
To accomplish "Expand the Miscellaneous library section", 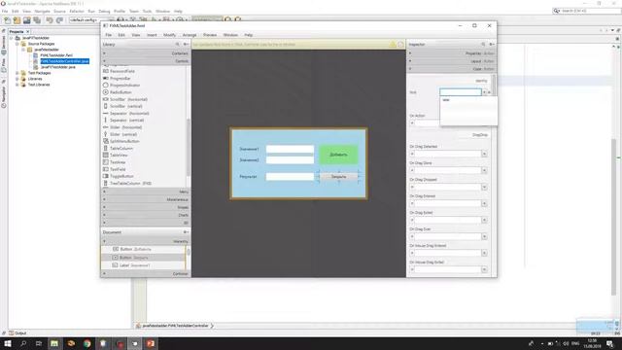I will click(146, 199).
